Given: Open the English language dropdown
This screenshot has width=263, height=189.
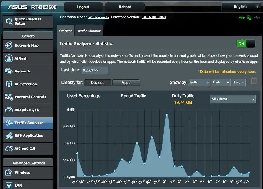Looking at the screenshot, I should coord(240,7).
